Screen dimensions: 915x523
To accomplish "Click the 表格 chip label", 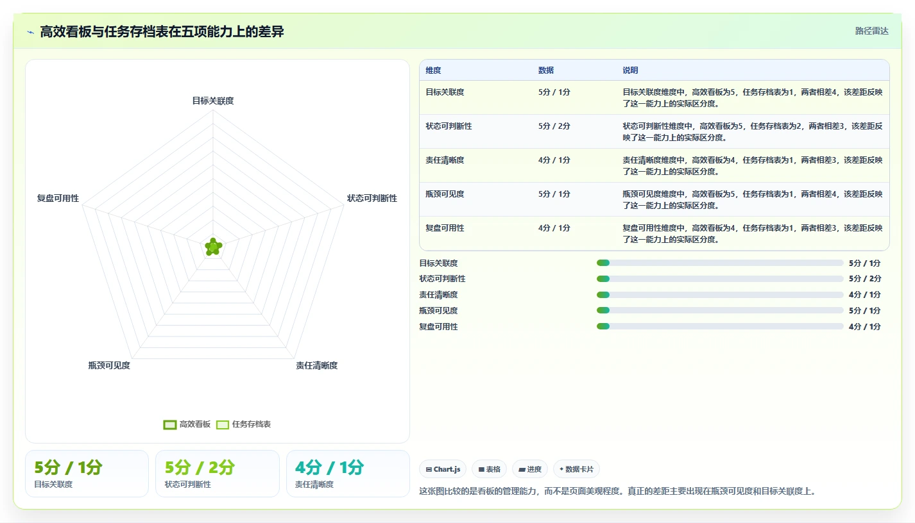I will pos(493,469).
